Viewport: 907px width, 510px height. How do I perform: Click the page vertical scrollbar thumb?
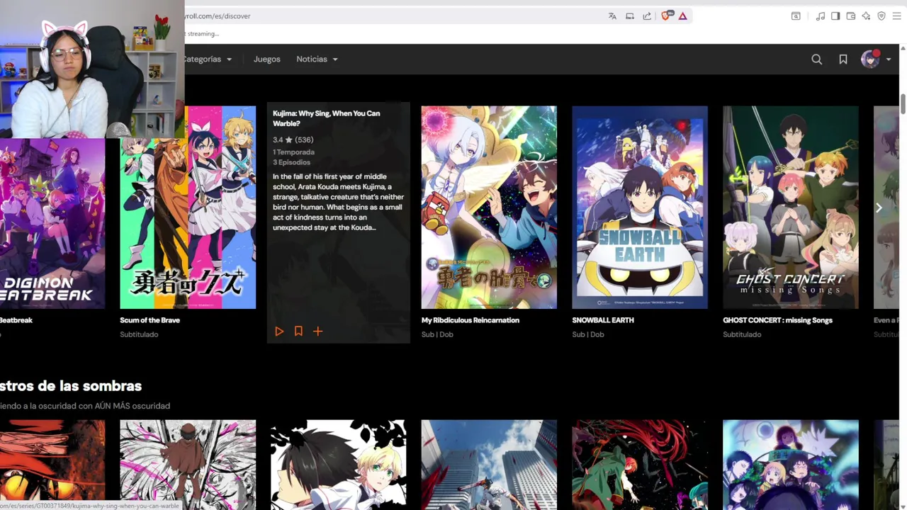pos(903,103)
